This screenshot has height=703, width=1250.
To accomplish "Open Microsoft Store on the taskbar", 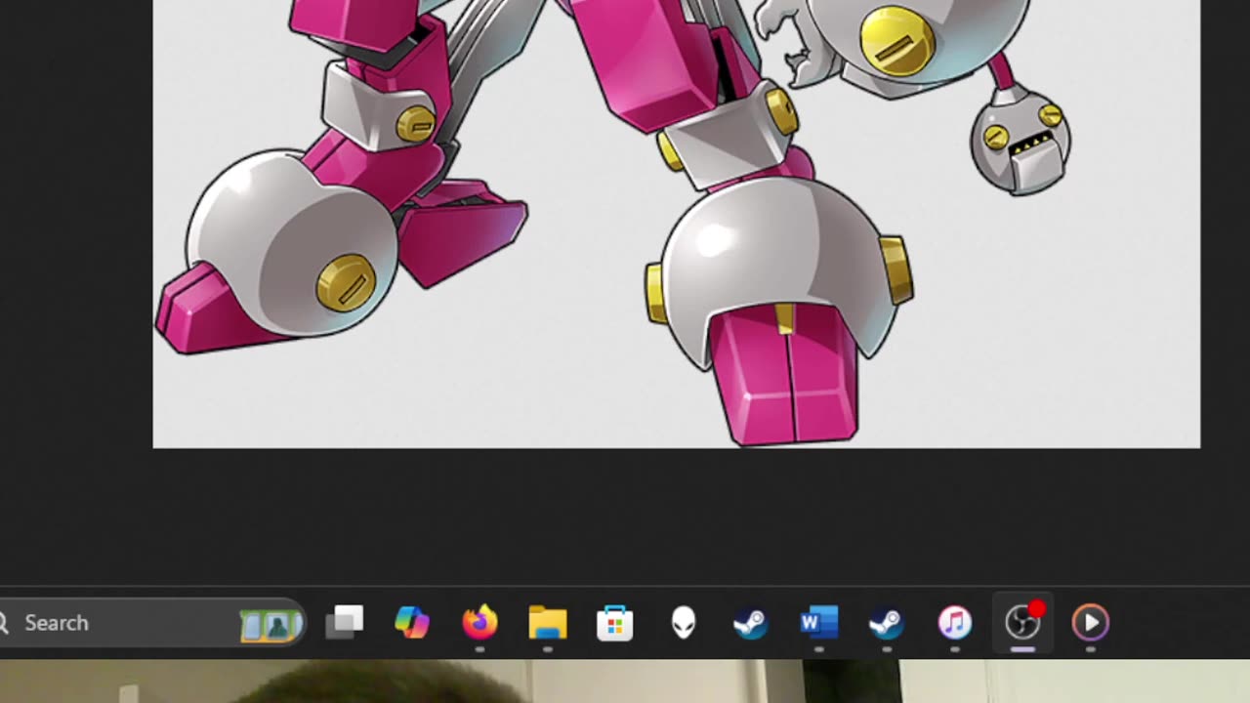I will [615, 622].
